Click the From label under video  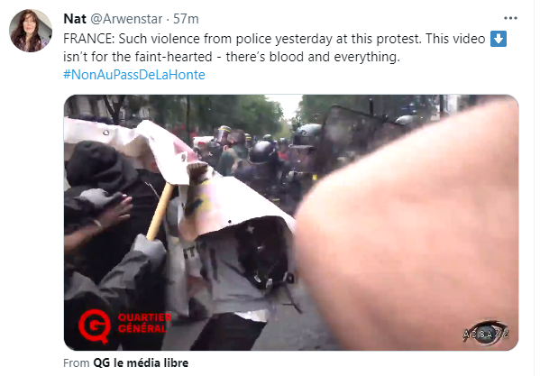(76, 362)
